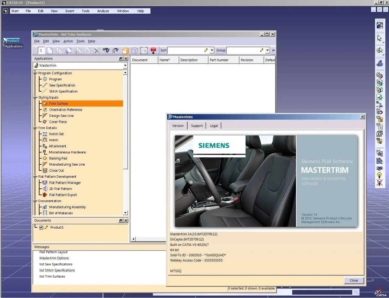Collapse the Program Configuration tree node

35,73
